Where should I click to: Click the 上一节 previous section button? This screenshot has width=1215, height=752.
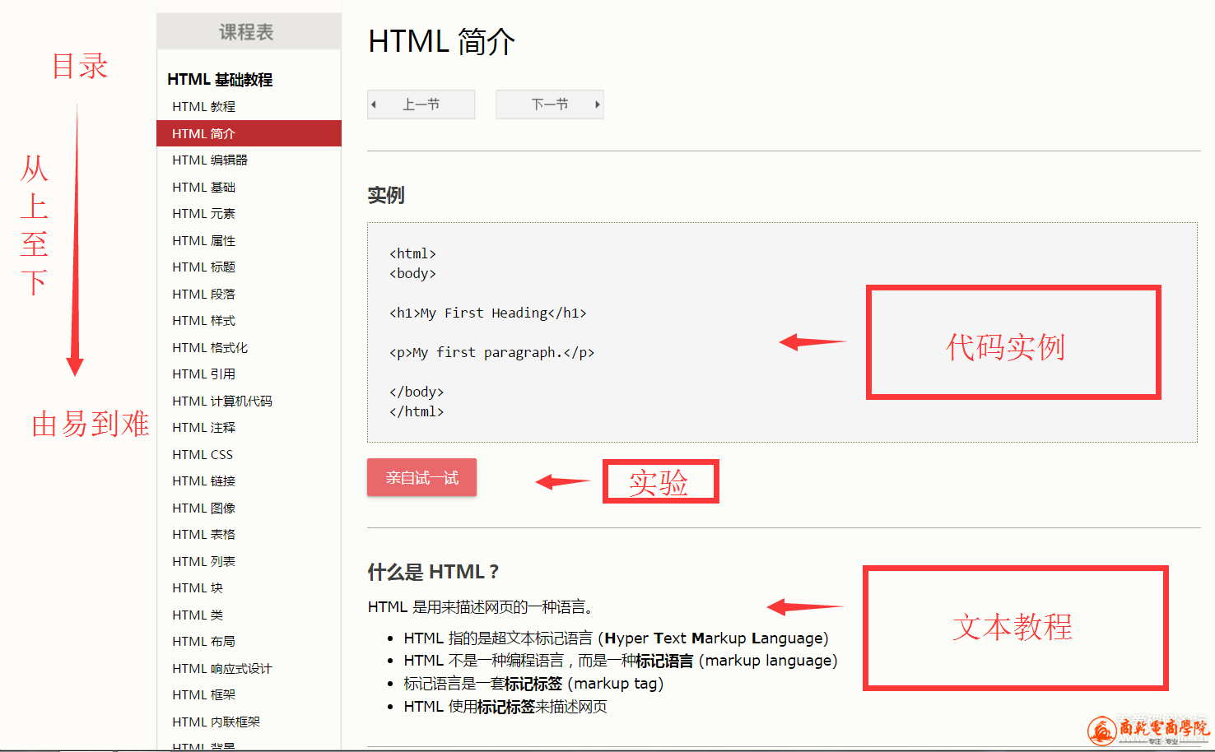421,104
